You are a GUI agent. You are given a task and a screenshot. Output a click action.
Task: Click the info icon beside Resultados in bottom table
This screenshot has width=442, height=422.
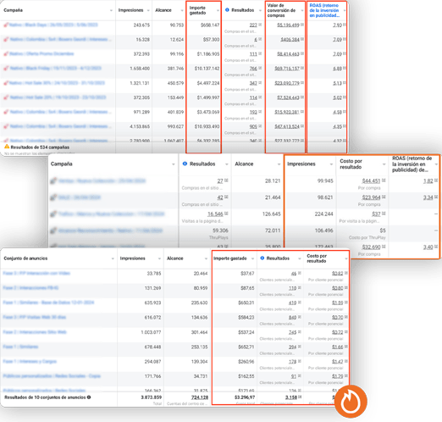click(x=262, y=258)
